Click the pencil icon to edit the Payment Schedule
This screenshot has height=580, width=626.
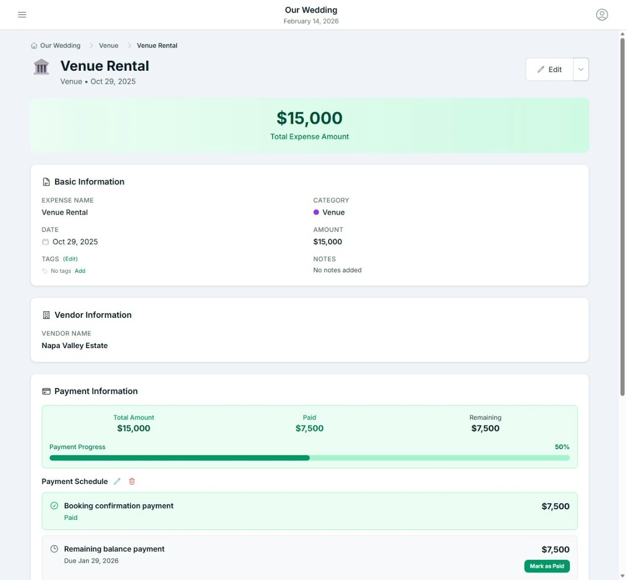[117, 481]
